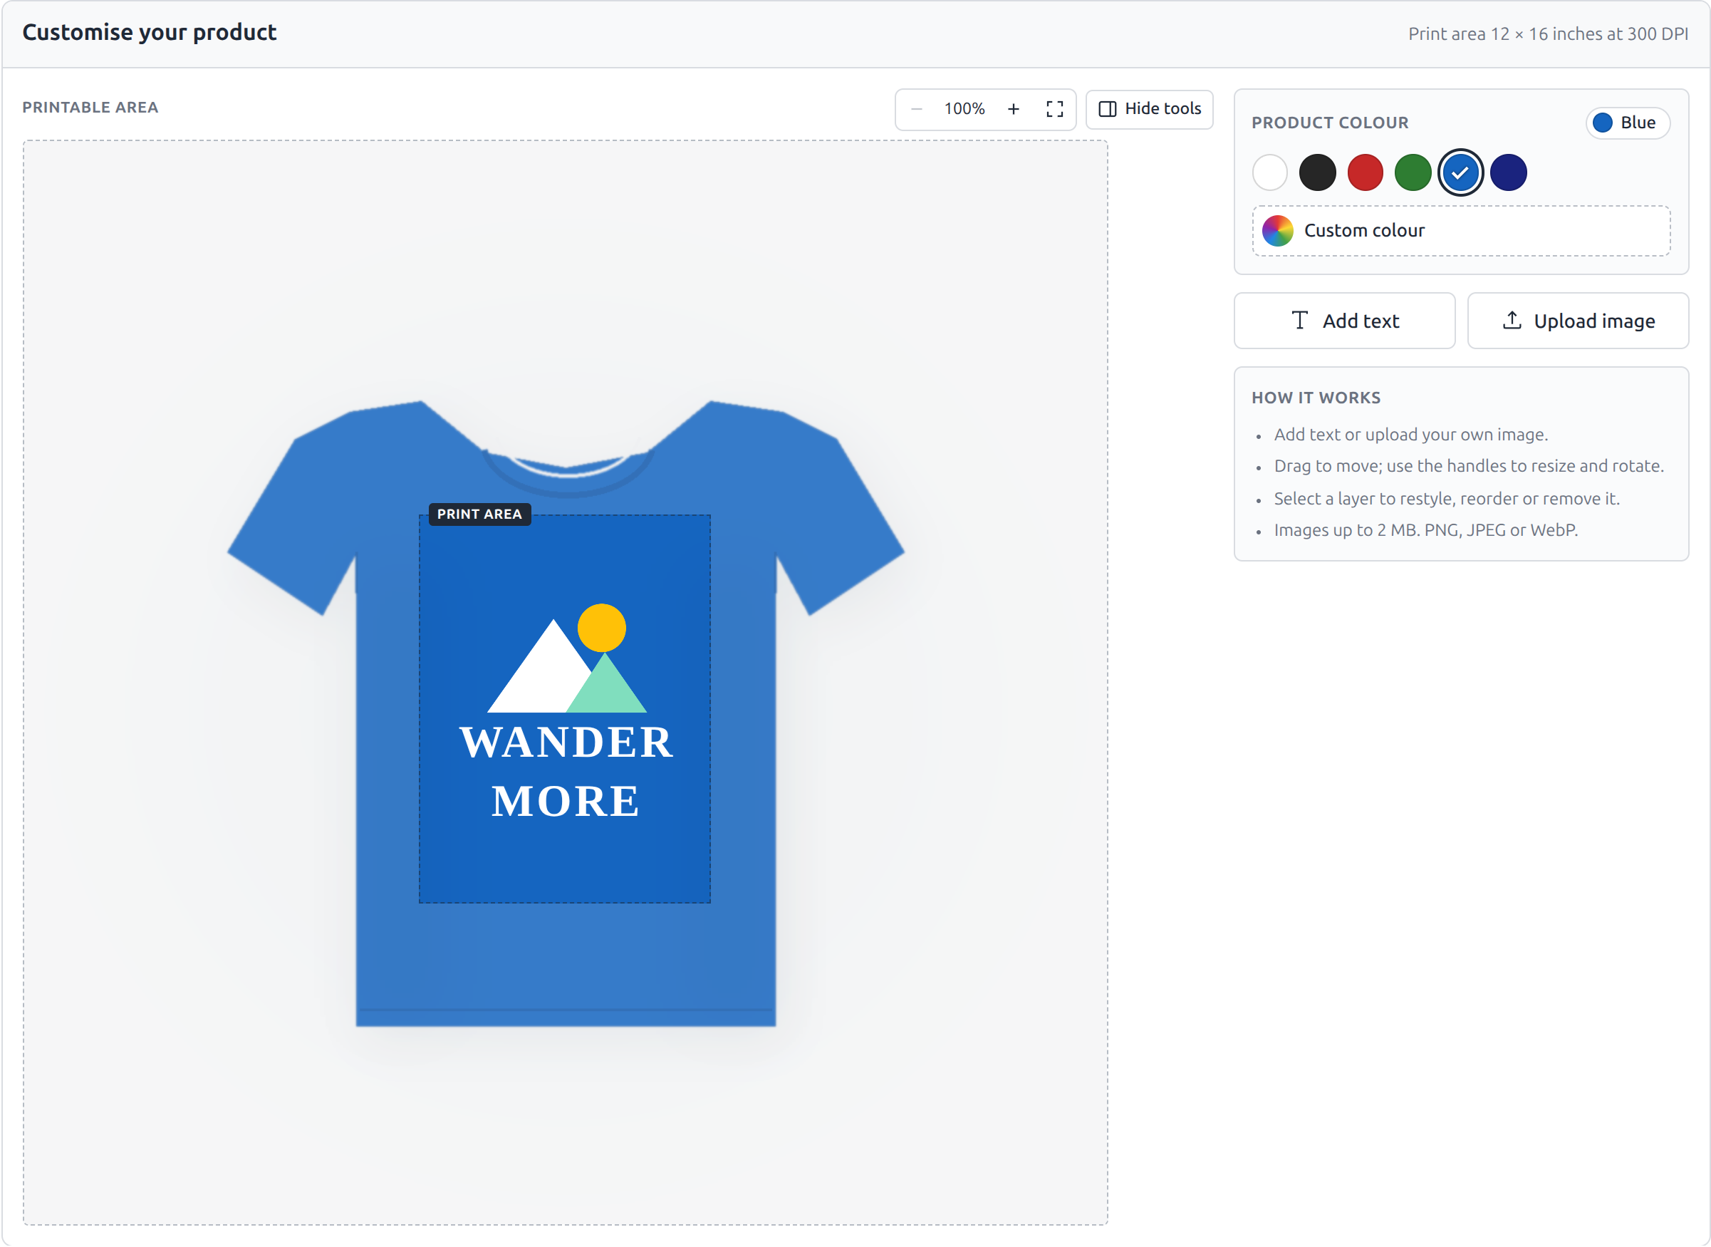The image size is (1711, 1247).
Task: Click the Blue colour name chip
Action: 1627,123
